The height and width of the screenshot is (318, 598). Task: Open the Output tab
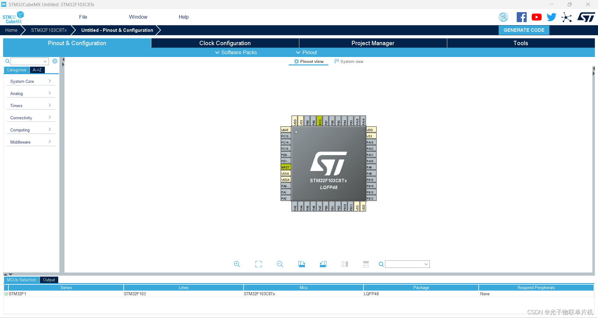coord(49,280)
